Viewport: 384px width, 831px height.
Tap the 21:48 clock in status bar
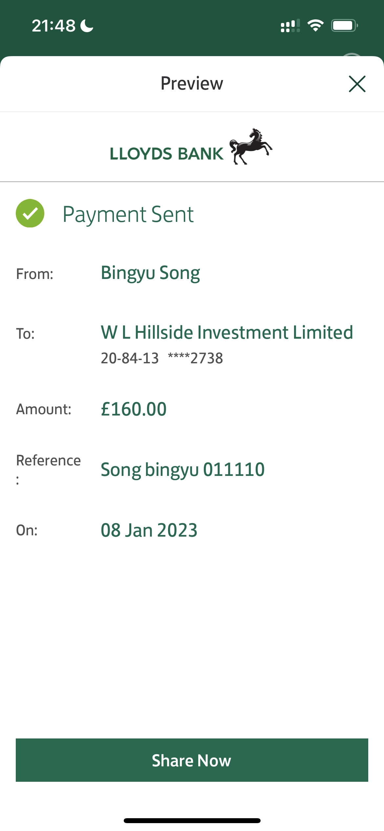coord(54,26)
